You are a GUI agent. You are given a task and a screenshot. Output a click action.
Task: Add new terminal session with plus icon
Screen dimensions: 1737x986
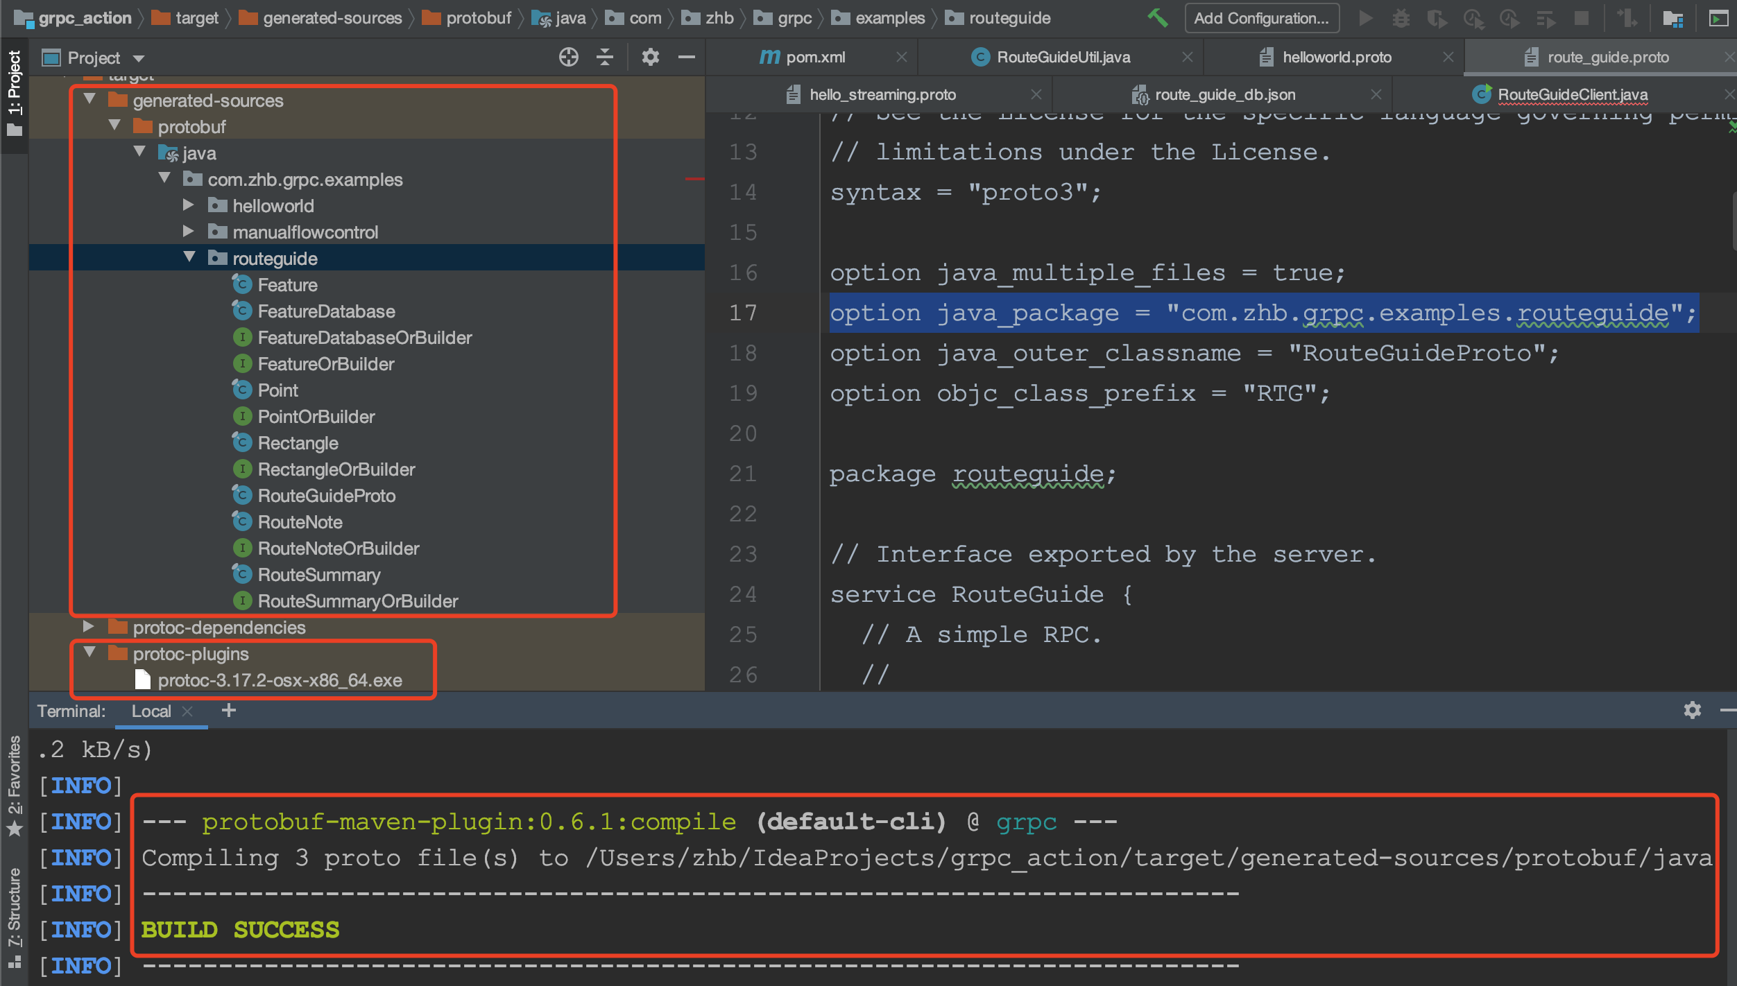229,710
